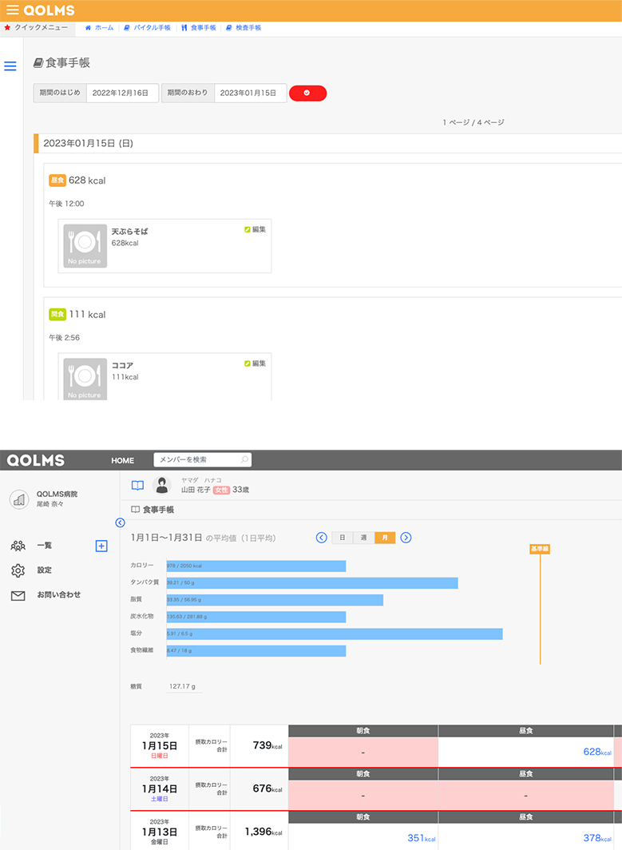622x850 pixels.
Task: Switch the view to 週 (week)
Action: [364, 538]
